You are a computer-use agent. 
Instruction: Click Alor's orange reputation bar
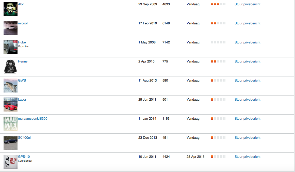pyautogui.click(x=218, y=4)
